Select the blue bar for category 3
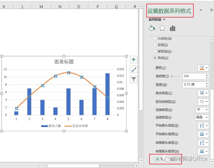 42,107
